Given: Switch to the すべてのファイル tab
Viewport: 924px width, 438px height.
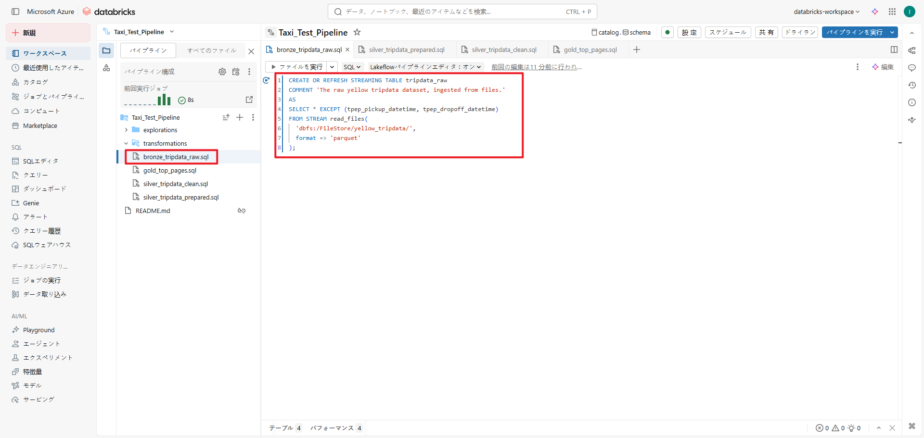Looking at the screenshot, I should (212, 50).
